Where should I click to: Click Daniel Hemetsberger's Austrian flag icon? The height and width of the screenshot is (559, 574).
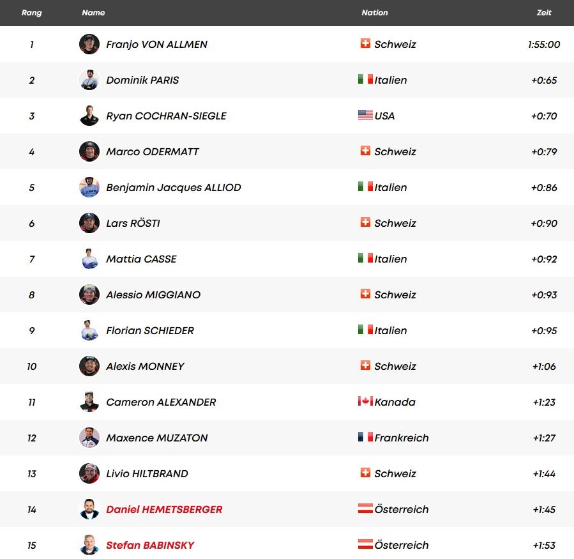click(x=365, y=509)
